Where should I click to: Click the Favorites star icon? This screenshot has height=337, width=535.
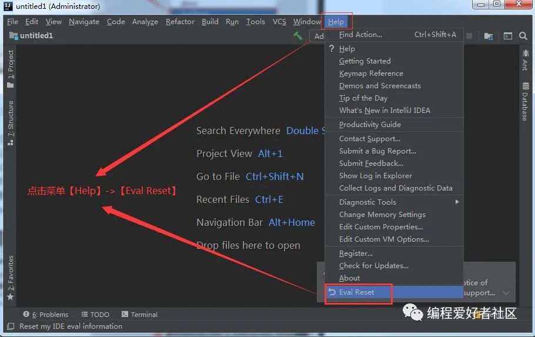coord(11,296)
